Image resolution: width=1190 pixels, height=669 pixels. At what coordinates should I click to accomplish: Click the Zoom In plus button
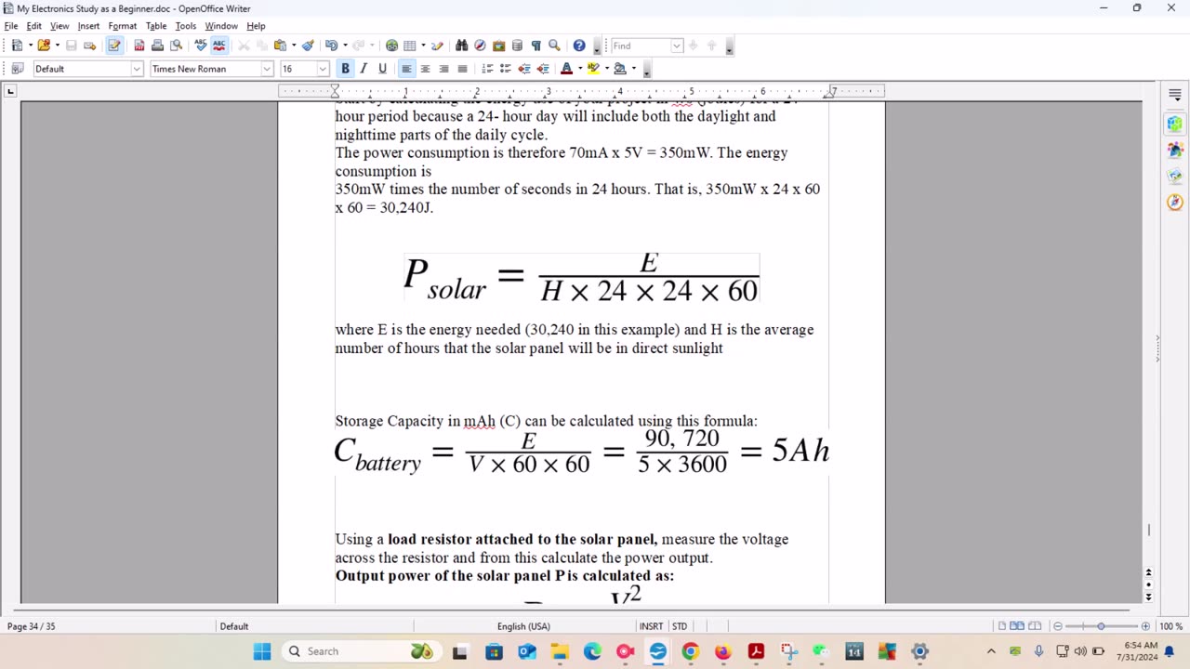click(1145, 626)
